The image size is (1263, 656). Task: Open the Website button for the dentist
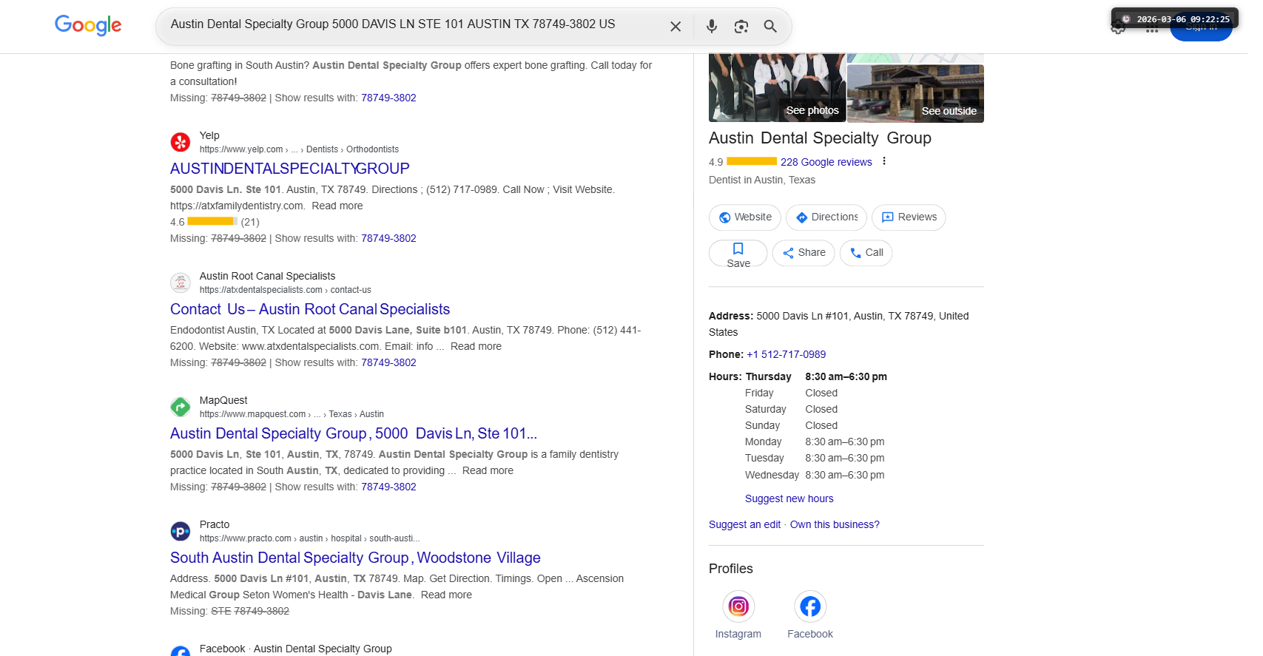click(744, 217)
